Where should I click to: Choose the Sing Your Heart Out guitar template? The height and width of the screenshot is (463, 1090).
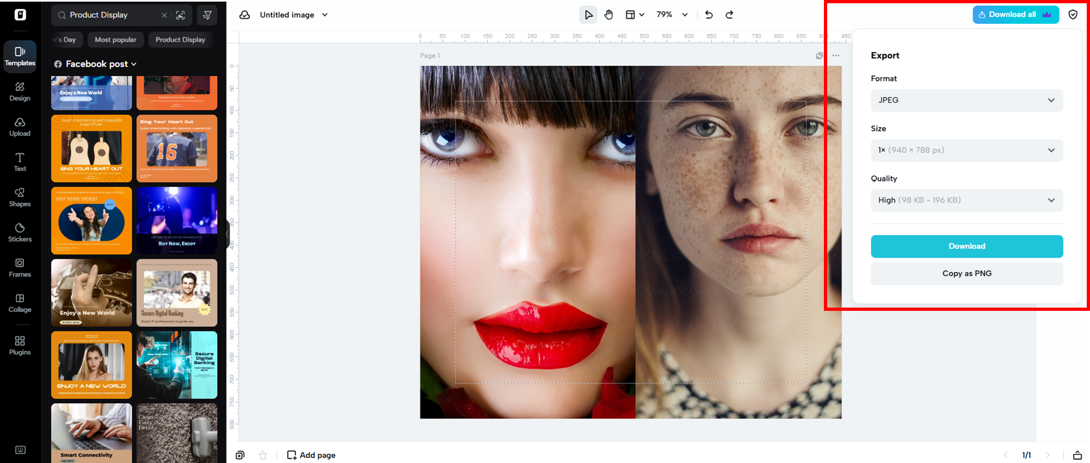[x=91, y=148]
